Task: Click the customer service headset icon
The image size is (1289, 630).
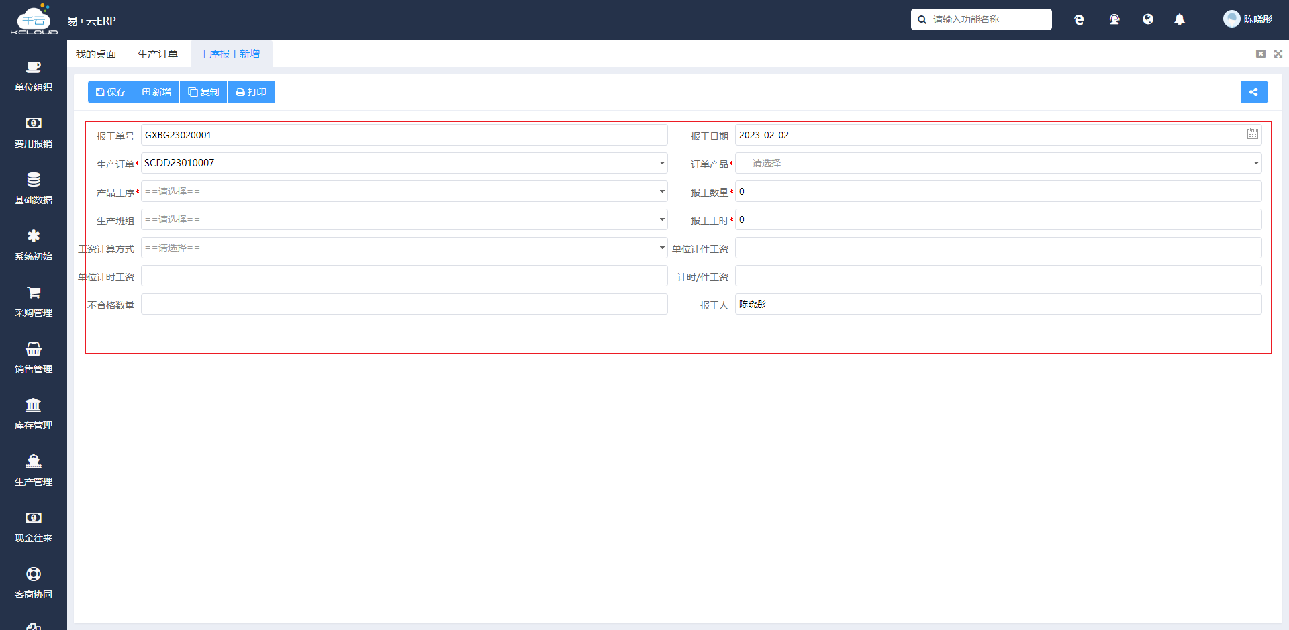Action: [1114, 20]
